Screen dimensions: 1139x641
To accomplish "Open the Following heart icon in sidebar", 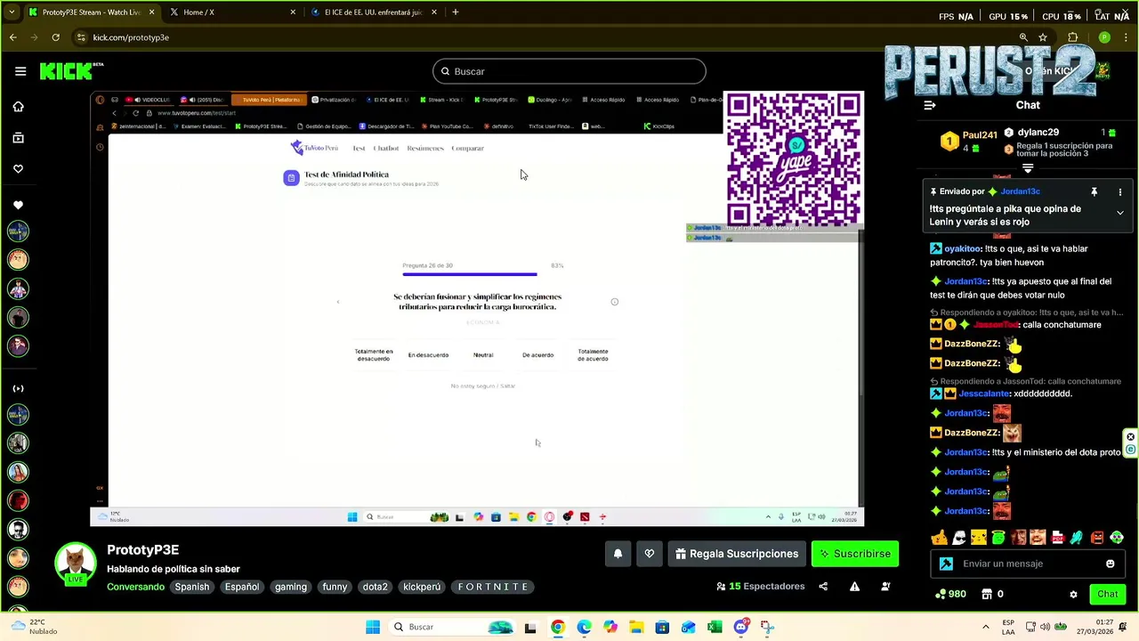I will coord(18,169).
